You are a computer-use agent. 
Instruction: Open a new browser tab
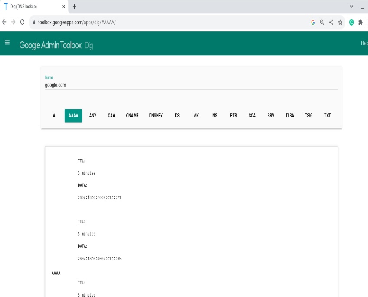(74, 7)
